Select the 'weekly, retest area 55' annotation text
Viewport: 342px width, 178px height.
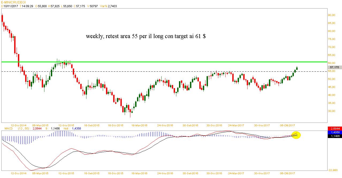[146, 36]
